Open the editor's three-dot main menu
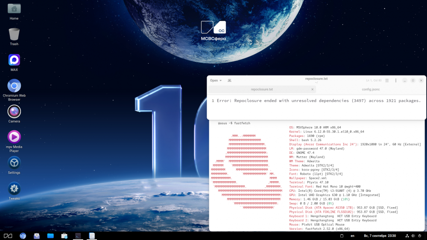Screen dimensions: 427x240 tap(396, 80)
